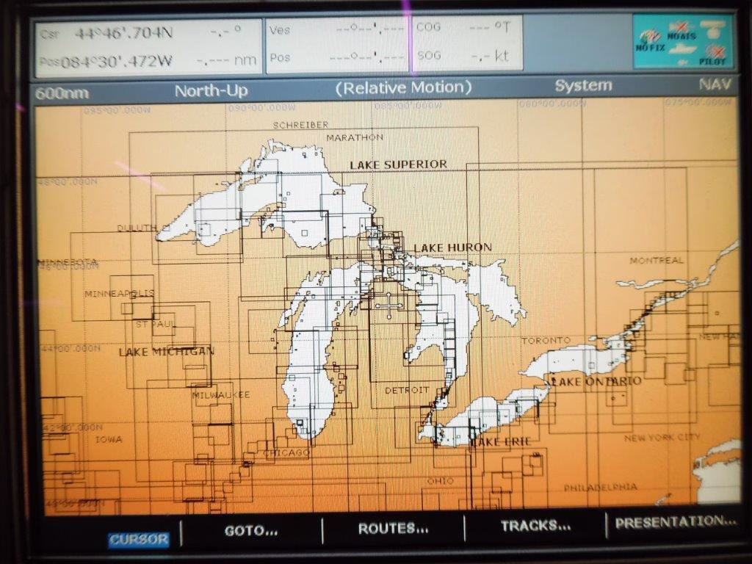Click the COG SOG data box
Viewport: 752px width, 564px height.
[467, 43]
